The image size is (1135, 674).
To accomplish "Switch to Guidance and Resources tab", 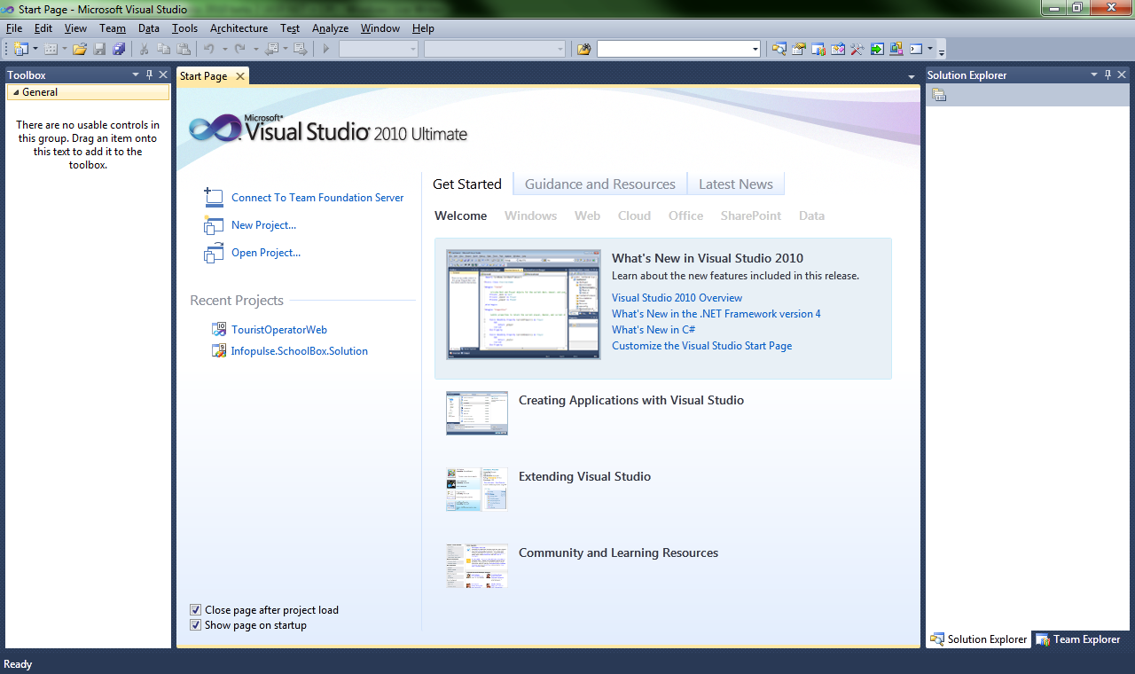I will click(600, 184).
